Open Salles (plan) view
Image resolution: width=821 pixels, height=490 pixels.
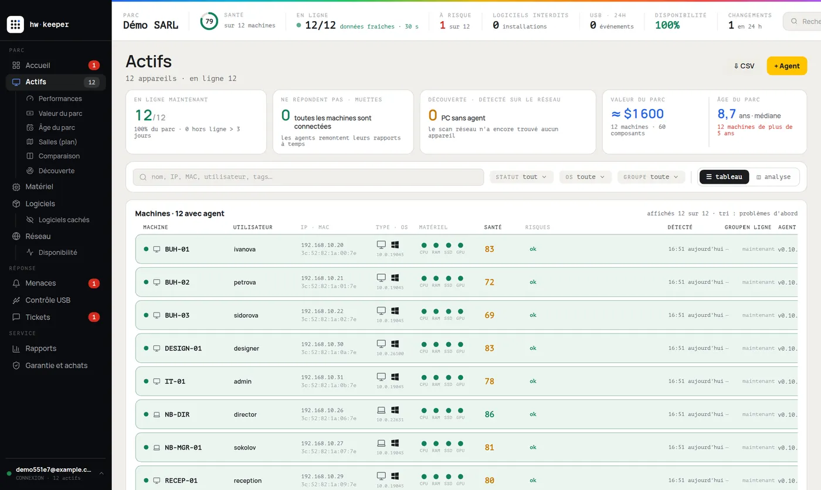[57, 142]
